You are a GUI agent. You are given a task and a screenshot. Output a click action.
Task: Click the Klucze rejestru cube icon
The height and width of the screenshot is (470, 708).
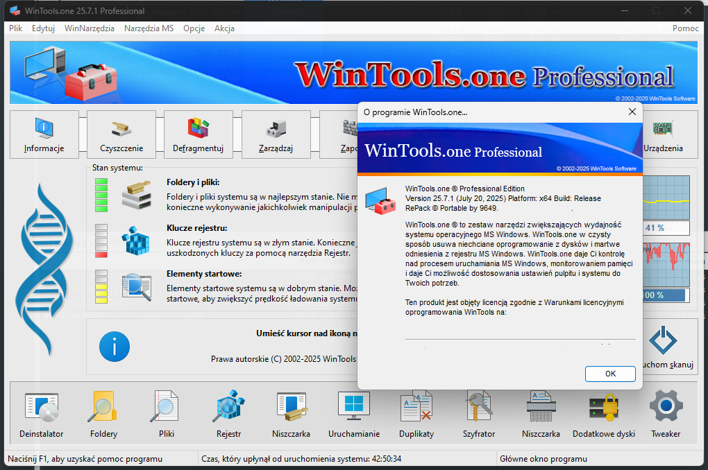pos(136,241)
